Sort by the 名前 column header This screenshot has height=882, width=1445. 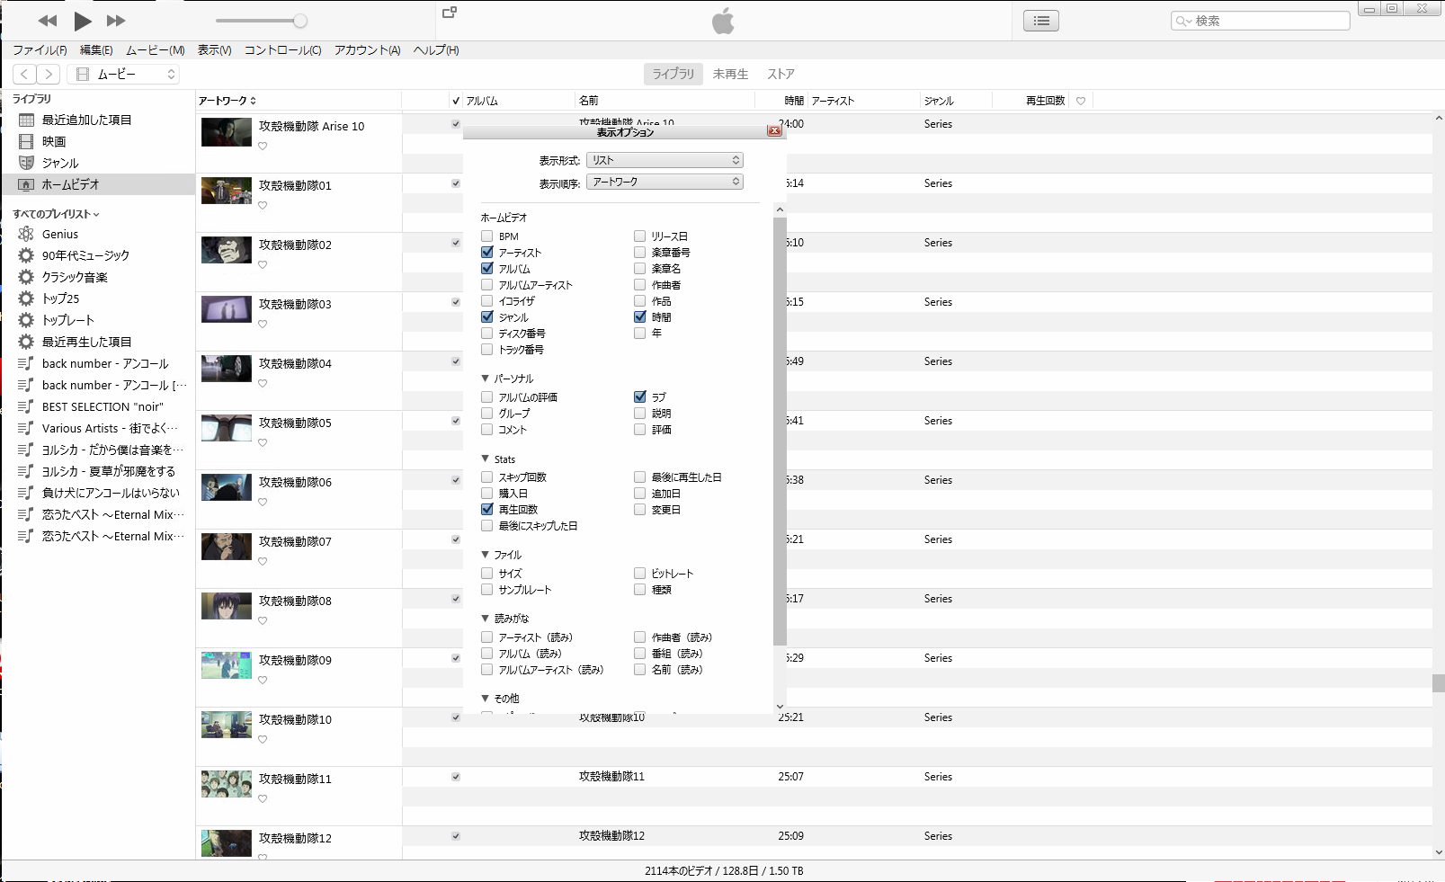[x=665, y=101]
